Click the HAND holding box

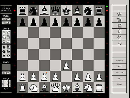click(x=6, y=67)
